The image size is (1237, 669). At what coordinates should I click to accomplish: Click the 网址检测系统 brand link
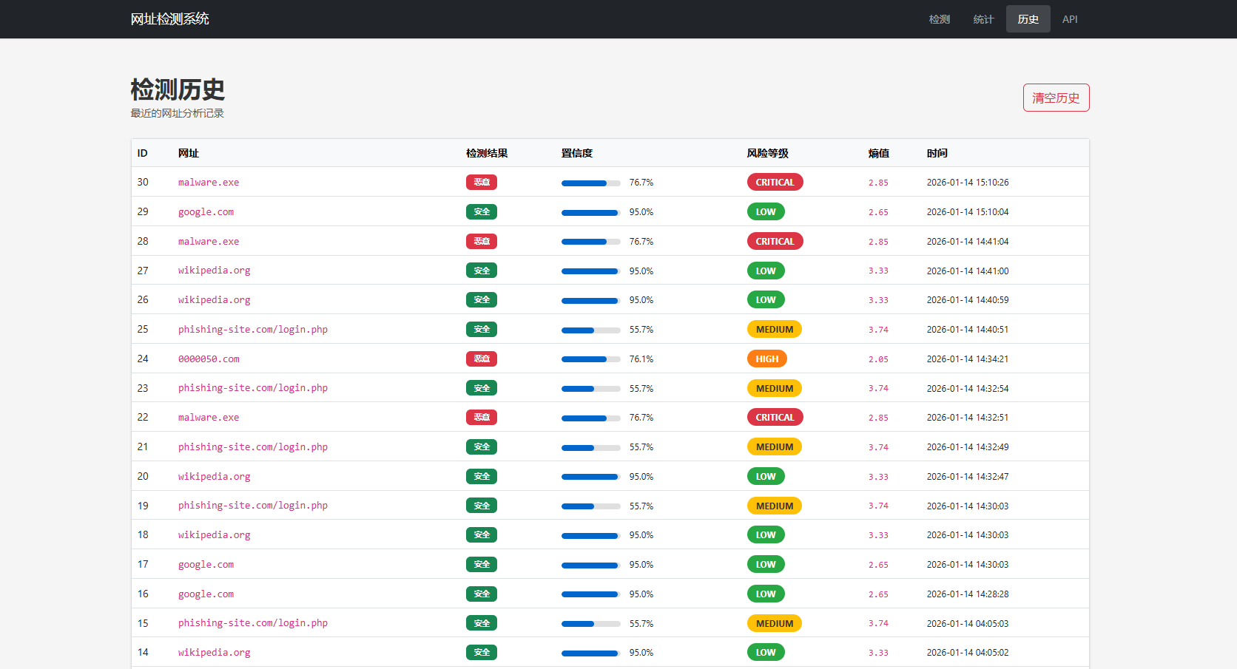pos(169,19)
